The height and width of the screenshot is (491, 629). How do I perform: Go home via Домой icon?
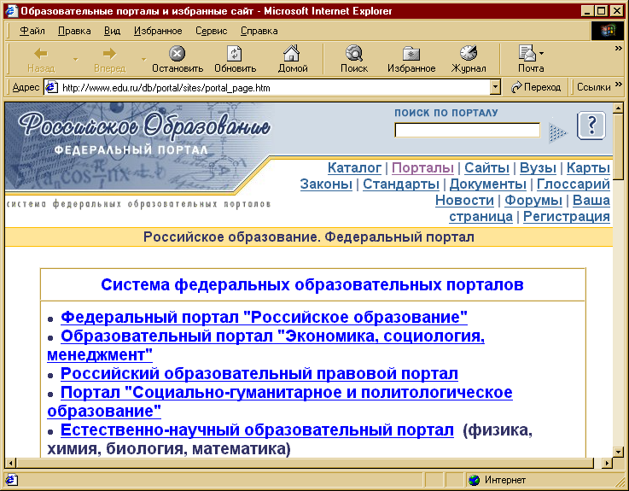tap(292, 53)
